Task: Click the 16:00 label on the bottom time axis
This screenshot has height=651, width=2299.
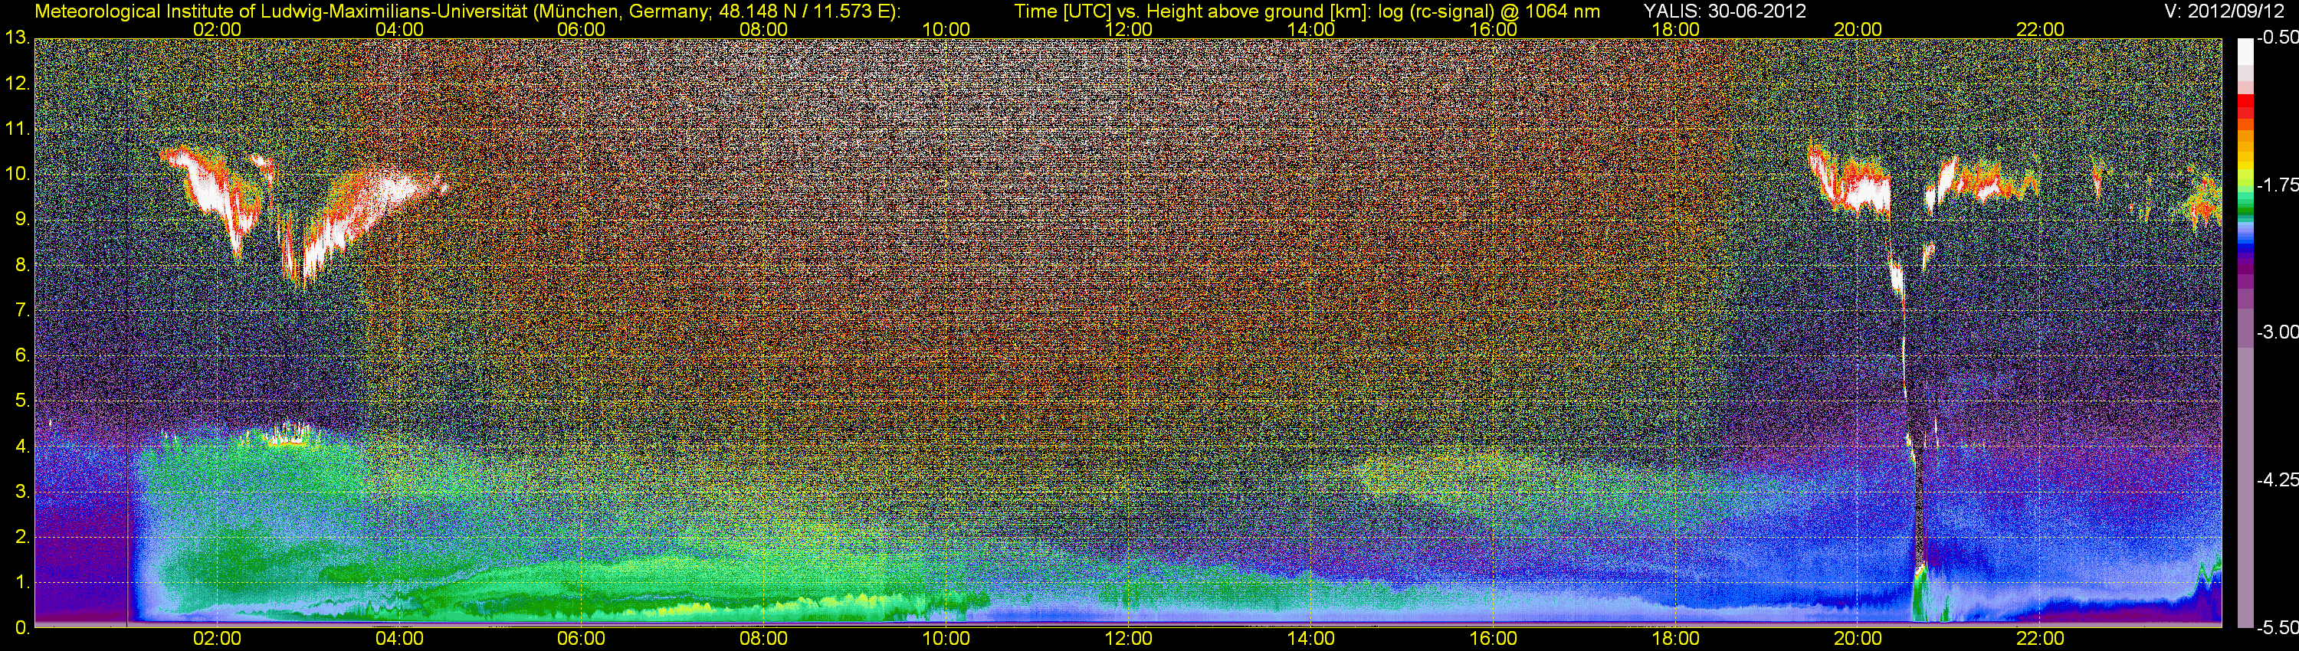Action: point(1493,639)
